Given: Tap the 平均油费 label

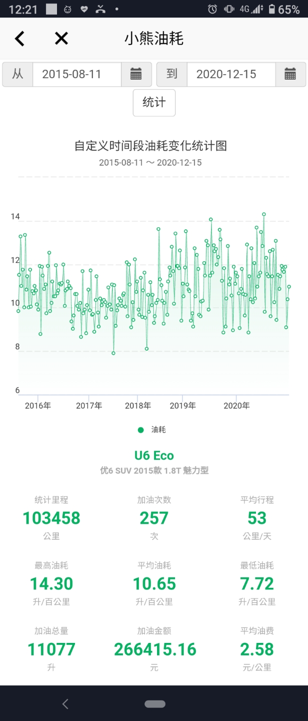Looking at the screenshot, I should [257, 631].
